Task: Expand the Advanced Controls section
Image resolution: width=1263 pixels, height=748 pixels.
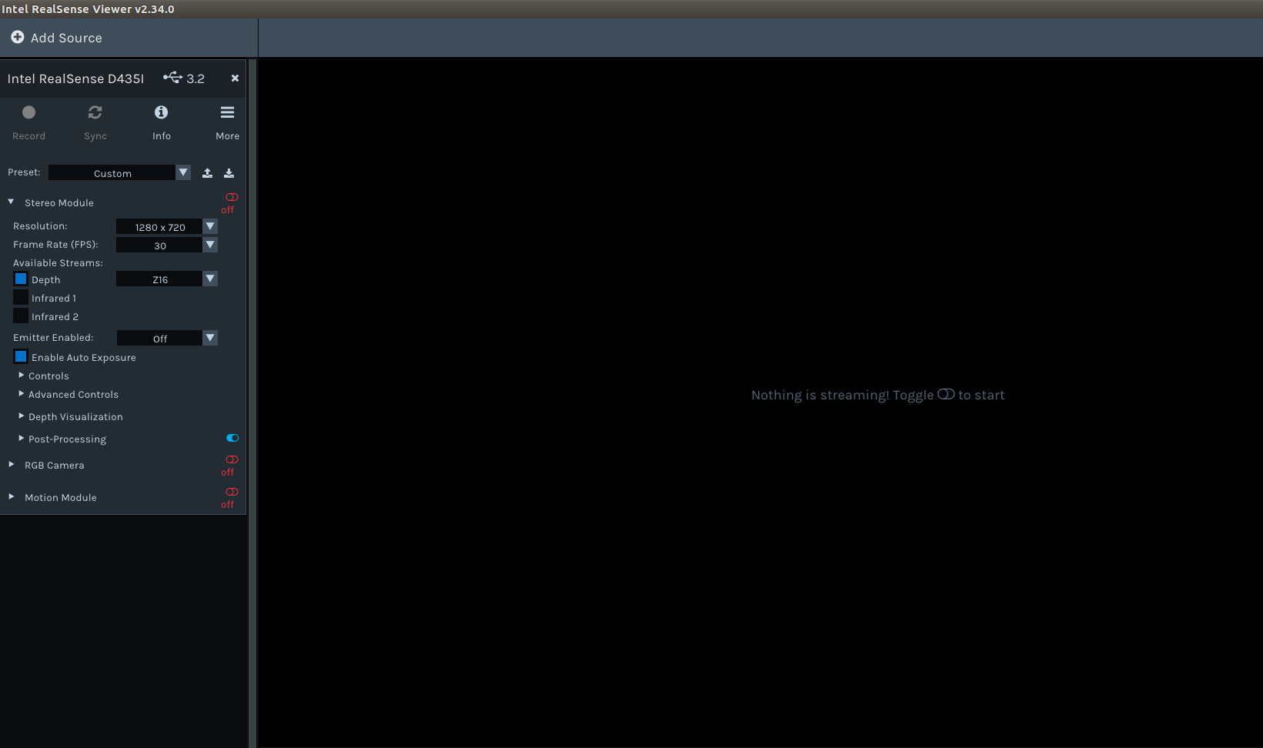Action: point(21,393)
